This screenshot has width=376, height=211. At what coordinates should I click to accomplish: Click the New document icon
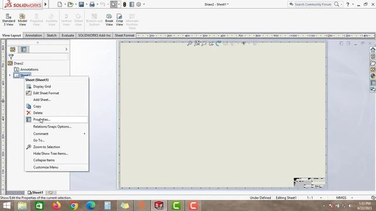click(60, 4)
